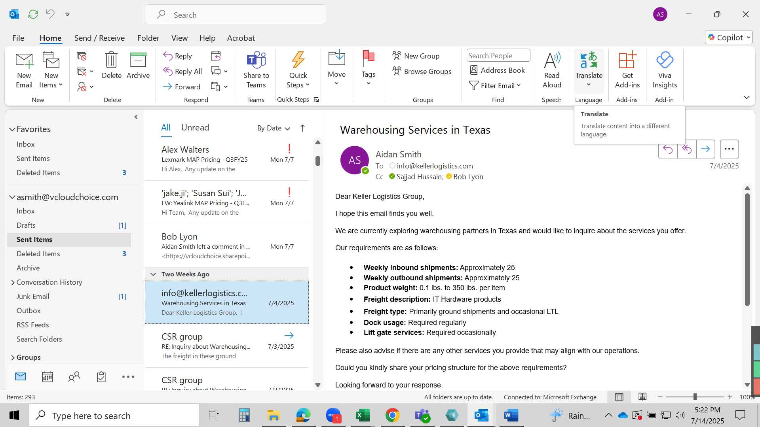Screen dimensions: 760x427
Task: Switch to the Send / Receive tab
Action: point(99,38)
